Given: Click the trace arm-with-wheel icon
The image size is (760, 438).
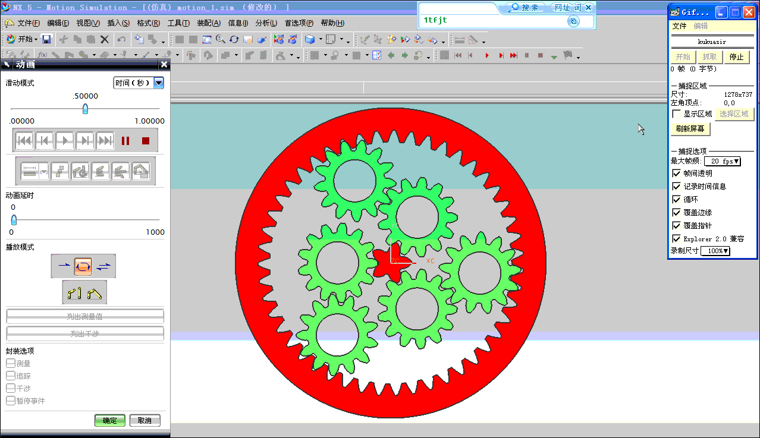Looking at the screenshot, I should pyautogui.click(x=80, y=171).
